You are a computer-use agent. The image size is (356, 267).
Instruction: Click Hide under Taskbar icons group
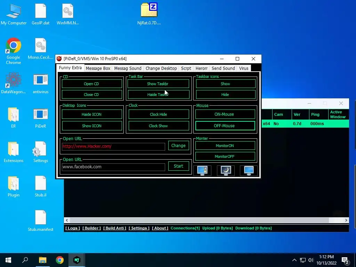(x=225, y=95)
